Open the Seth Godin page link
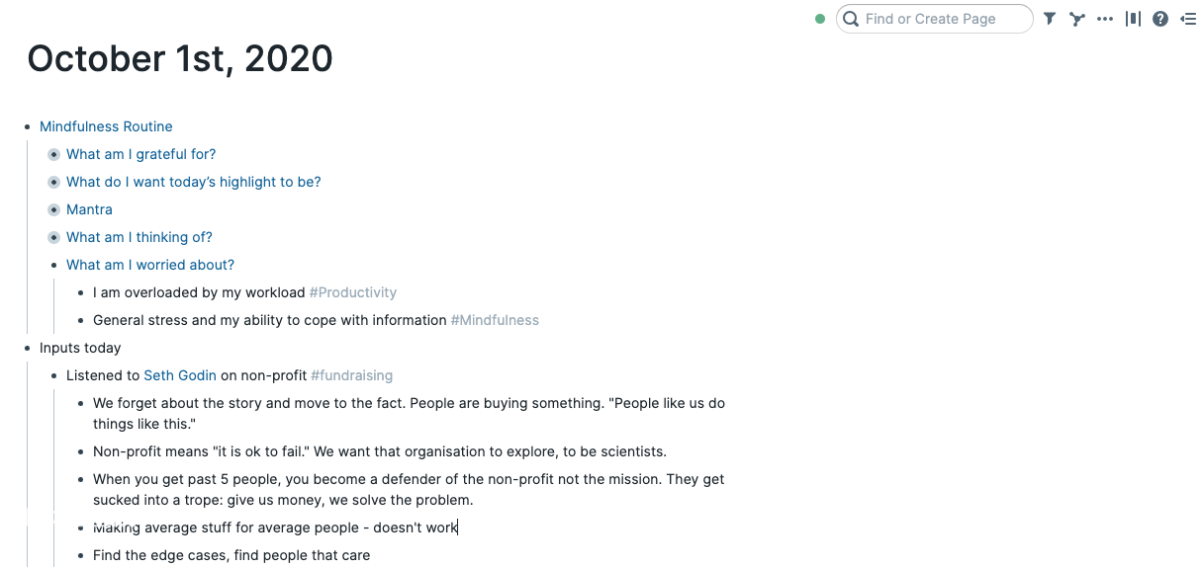The height and width of the screenshot is (567, 1203). [180, 375]
